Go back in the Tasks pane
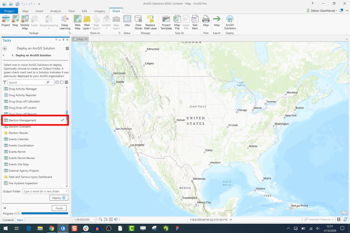The width and height of the screenshot is (350, 233). pyautogui.click(x=5, y=48)
